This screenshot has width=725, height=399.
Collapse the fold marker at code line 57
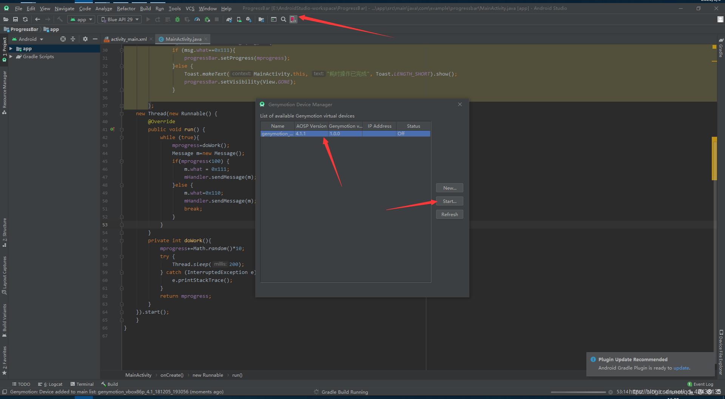(122, 257)
